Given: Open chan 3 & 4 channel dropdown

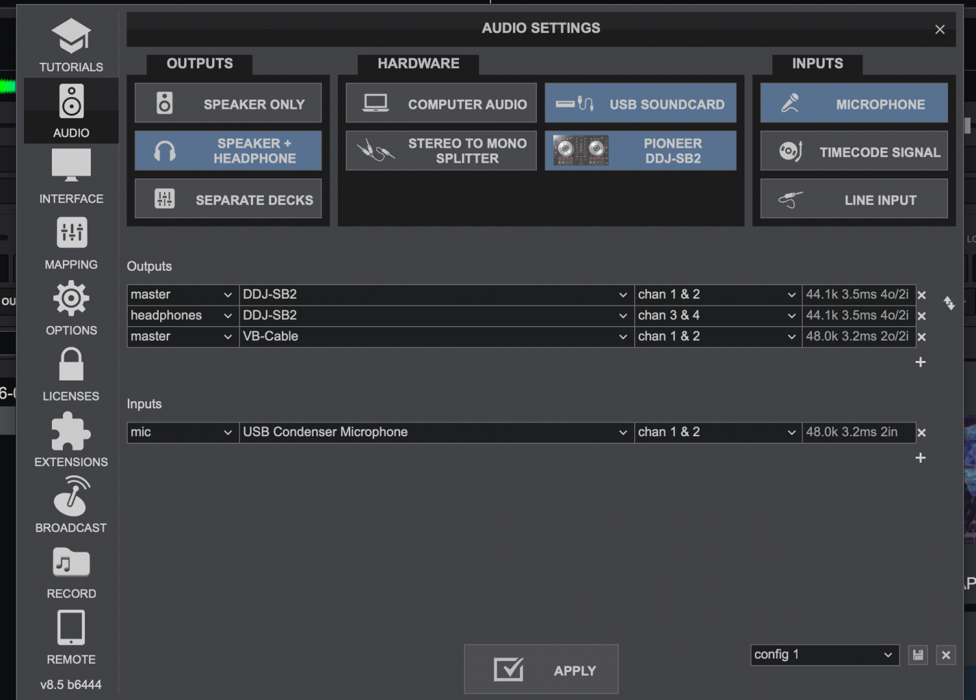Looking at the screenshot, I should tap(718, 316).
